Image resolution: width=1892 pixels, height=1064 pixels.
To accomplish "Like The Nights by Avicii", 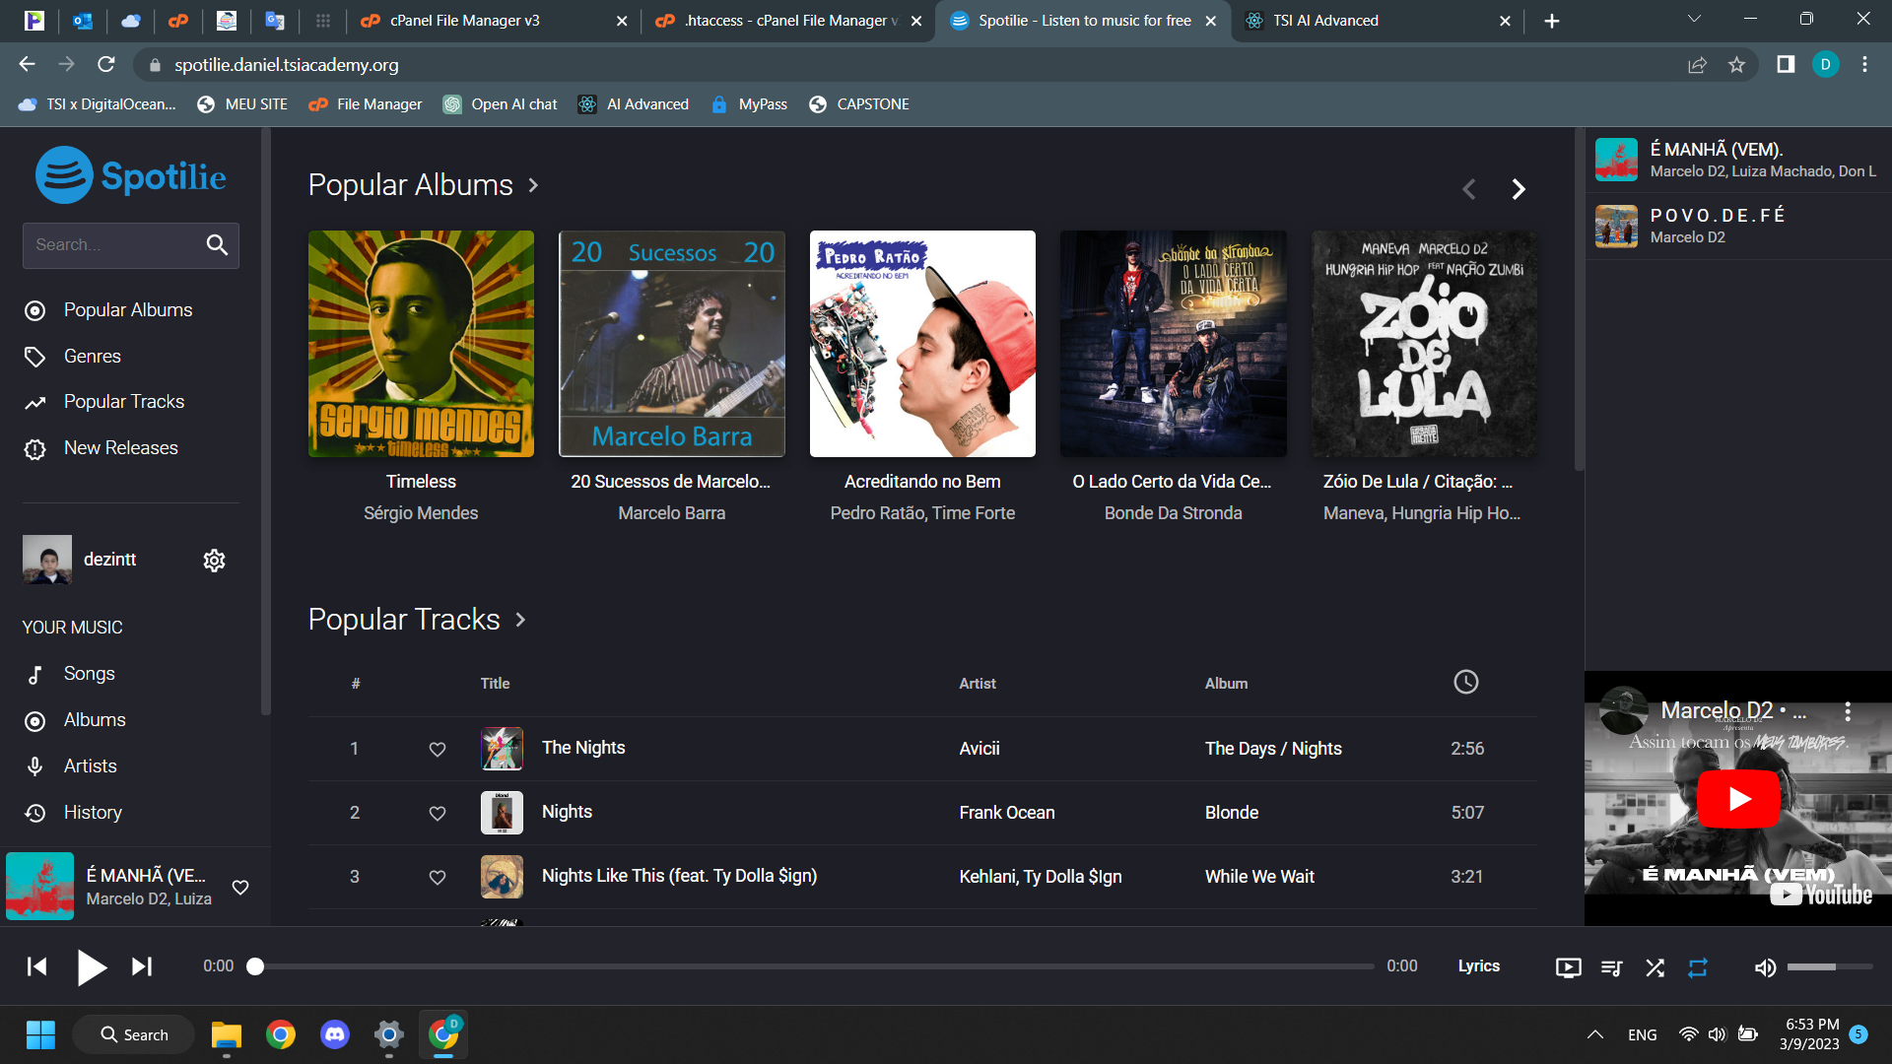I will (x=438, y=749).
